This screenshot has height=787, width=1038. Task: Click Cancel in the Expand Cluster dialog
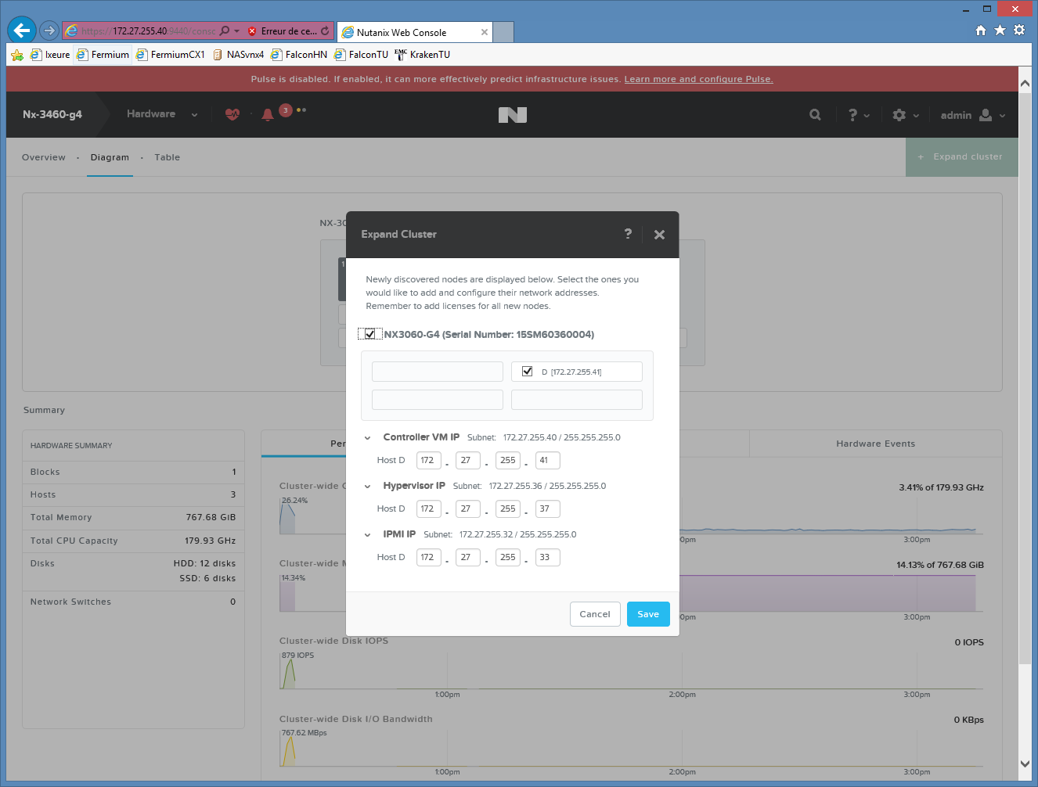click(x=595, y=614)
